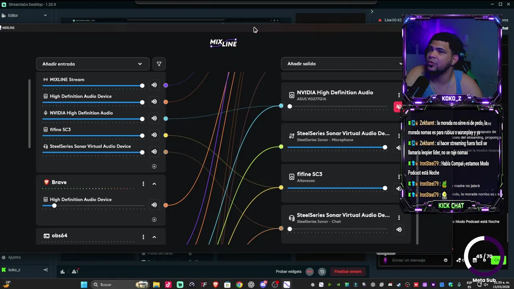Collapse the Brave input group
This screenshot has width=514, height=289.
coord(154,184)
